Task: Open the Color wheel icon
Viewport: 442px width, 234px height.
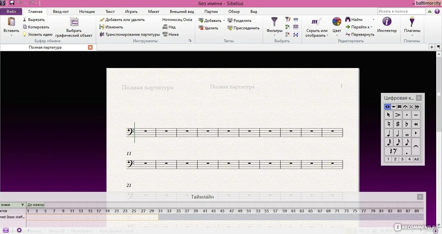Action: pos(337,22)
